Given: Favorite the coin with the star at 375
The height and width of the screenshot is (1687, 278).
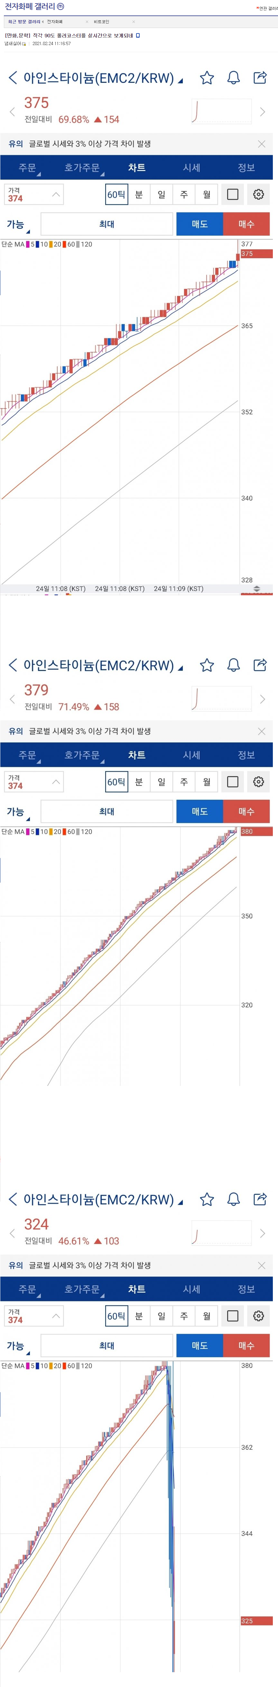Looking at the screenshot, I should pyautogui.click(x=207, y=78).
